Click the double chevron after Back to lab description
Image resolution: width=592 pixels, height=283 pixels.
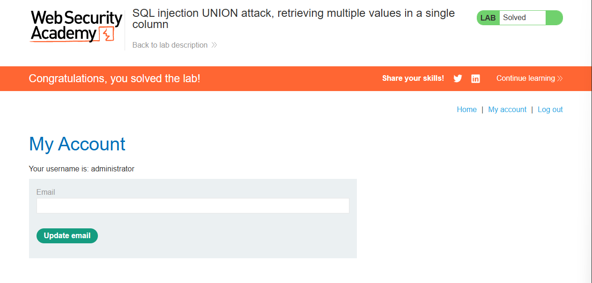pos(214,45)
